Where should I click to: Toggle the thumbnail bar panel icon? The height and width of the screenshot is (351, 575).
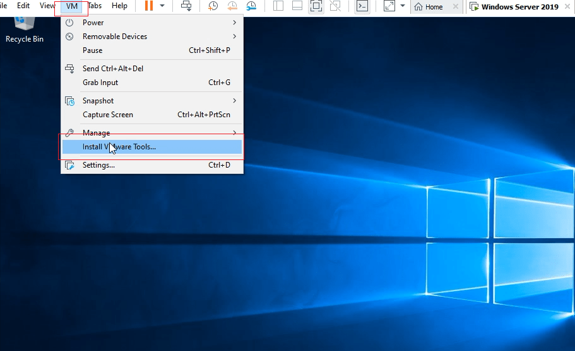[297, 6]
